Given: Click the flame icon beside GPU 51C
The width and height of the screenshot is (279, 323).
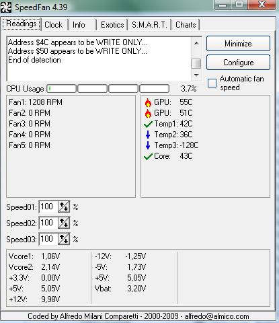Looking at the screenshot, I should tap(148, 113).
